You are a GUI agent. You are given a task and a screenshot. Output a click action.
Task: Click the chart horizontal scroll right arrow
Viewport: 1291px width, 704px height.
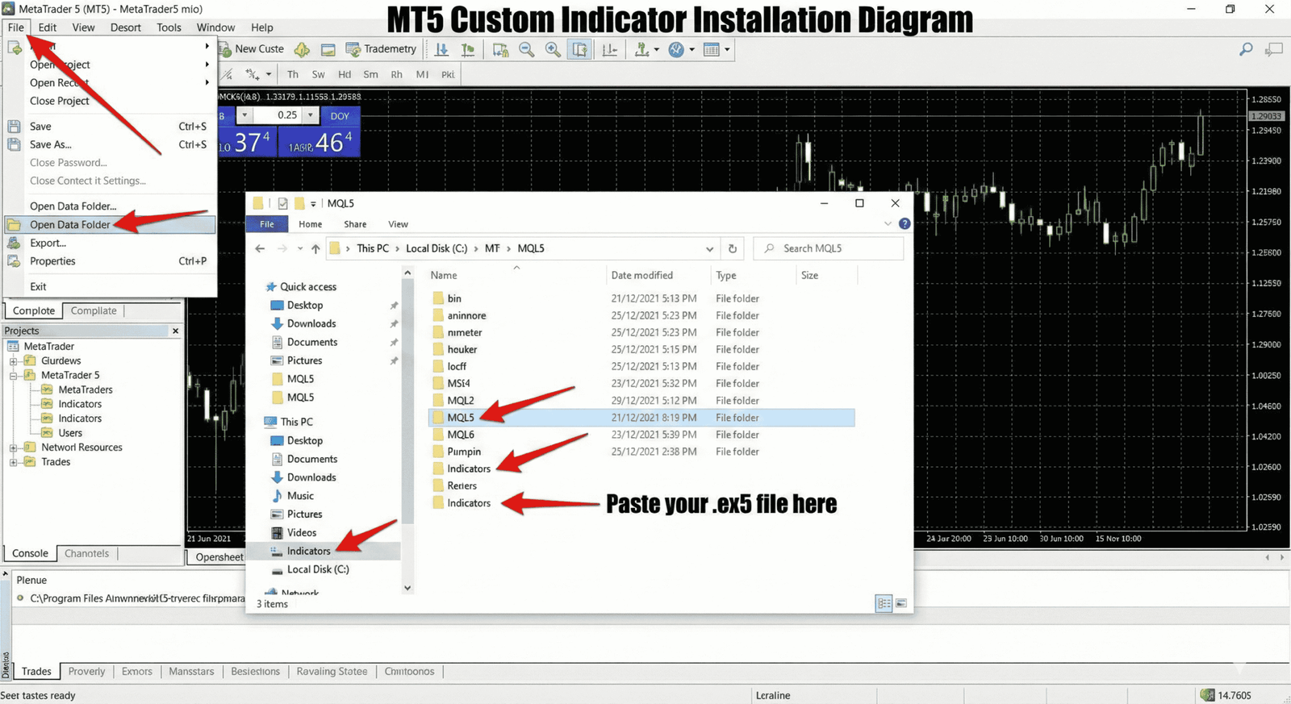pyautogui.click(x=1283, y=557)
